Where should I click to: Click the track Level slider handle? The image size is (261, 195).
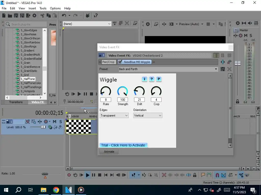tap(43, 127)
